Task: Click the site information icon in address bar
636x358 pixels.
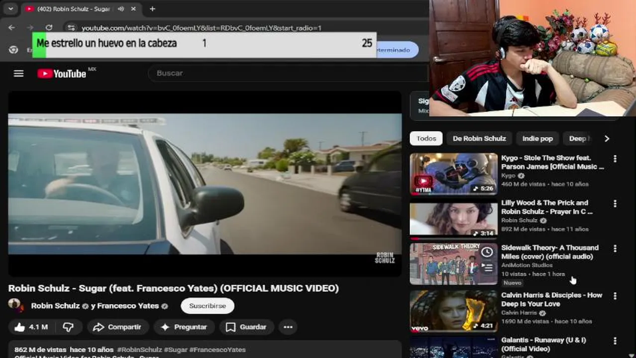Action: click(x=71, y=28)
